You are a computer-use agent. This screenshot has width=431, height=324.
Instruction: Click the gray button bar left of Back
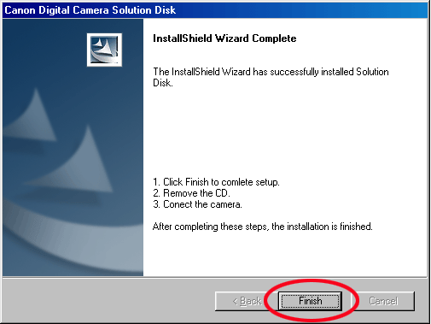[x=108, y=301]
